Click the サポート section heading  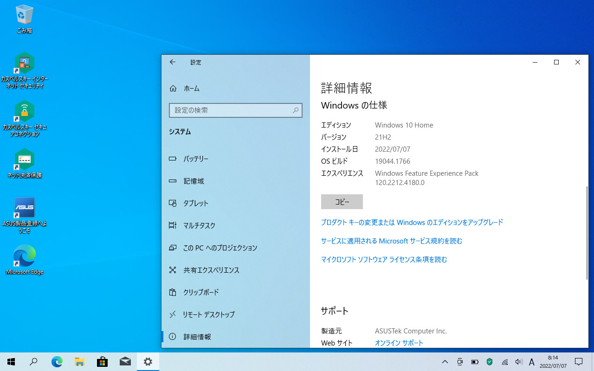pos(335,310)
